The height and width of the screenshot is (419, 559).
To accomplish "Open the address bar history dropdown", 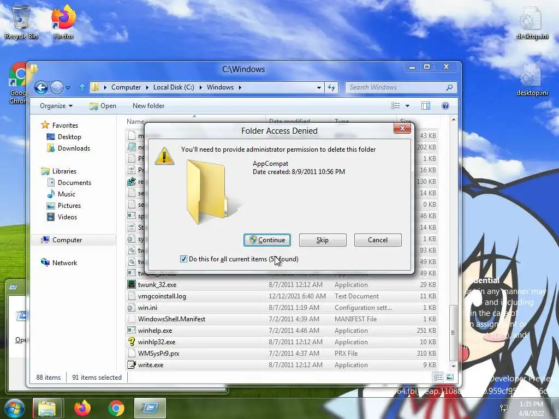I will pyautogui.click(x=319, y=88).
